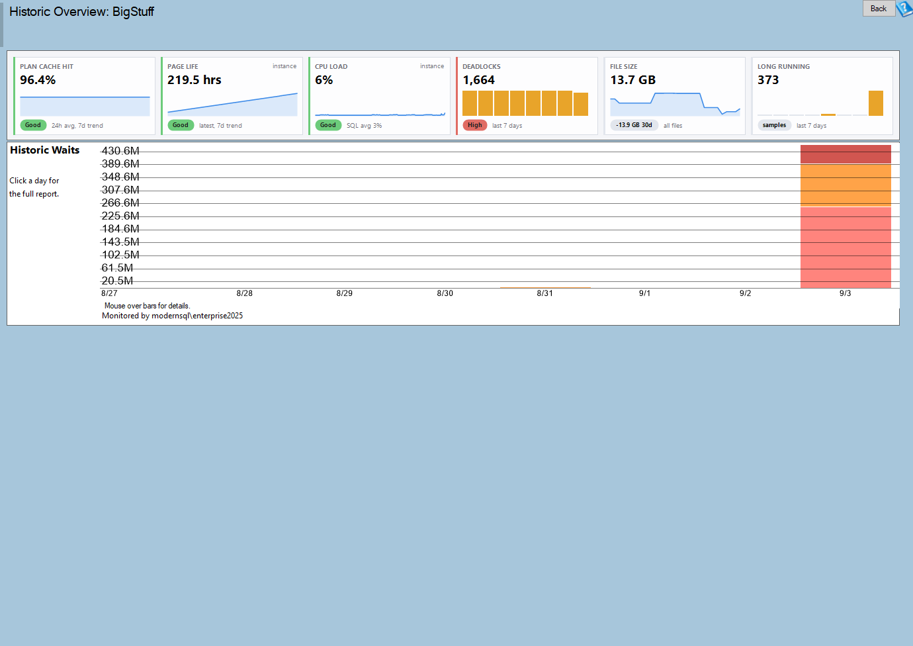The width and height of the screenshot is (913, 646).
Task: Click the 8/27 date label
Action: click(109, 293)
